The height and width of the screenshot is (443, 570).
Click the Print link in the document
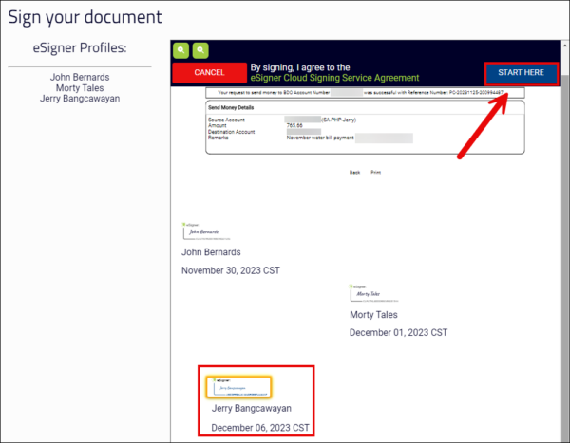375,173
